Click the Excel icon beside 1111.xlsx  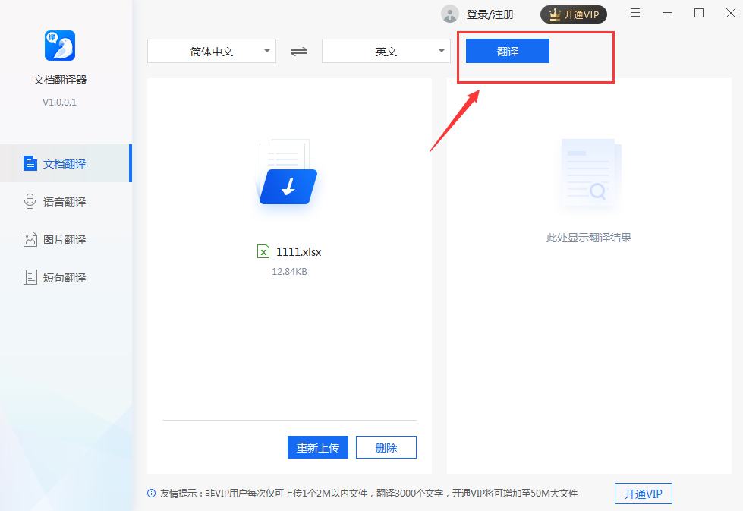263,251
